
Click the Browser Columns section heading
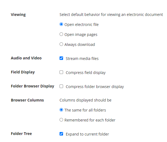point(27,100)
